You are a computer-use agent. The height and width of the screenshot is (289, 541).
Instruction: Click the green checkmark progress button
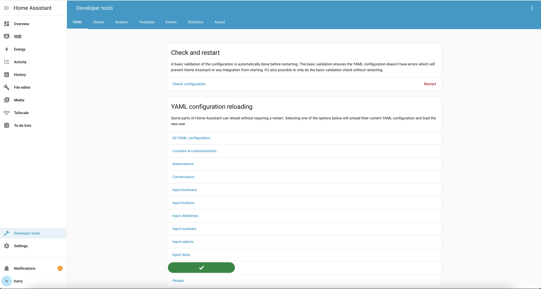[201, 268]
